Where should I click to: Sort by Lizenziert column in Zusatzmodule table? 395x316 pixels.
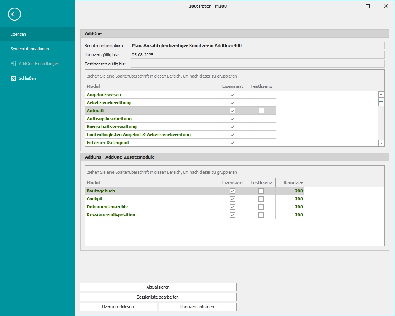(x=233, y=183)
